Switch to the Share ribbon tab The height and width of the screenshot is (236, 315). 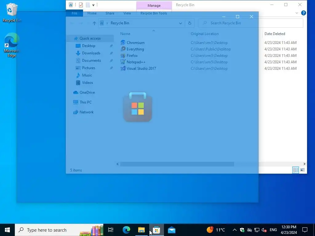pos(110,13)
